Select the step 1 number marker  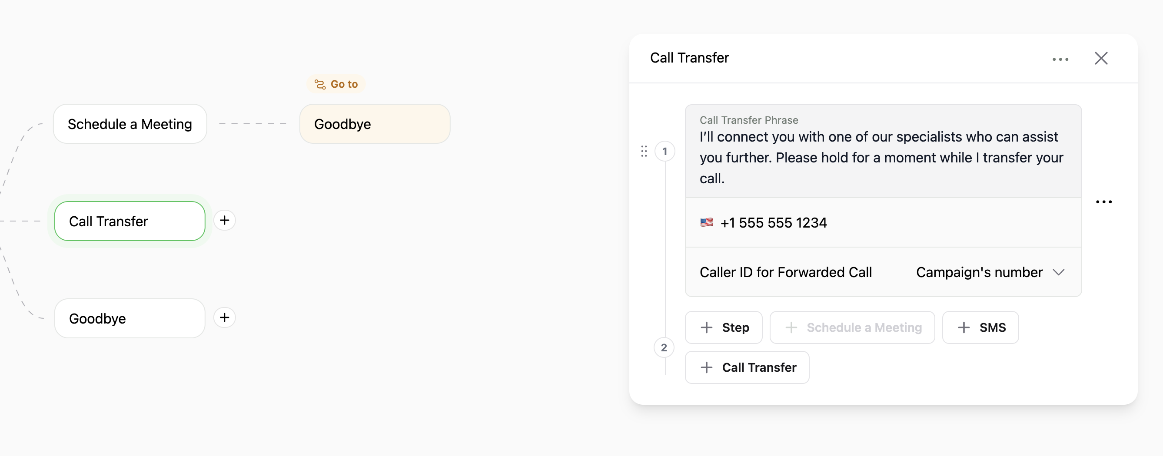click(x=665, y=152)
